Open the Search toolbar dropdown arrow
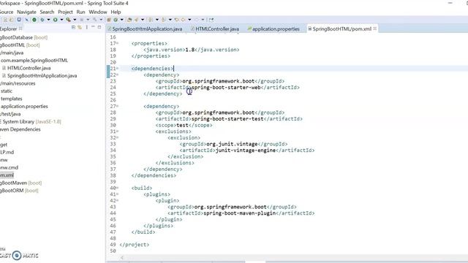 [143, 20]
